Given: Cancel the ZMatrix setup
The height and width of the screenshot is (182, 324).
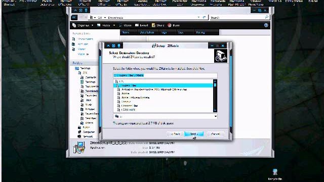Looking at the screenshot, I should tap(216, 134).
